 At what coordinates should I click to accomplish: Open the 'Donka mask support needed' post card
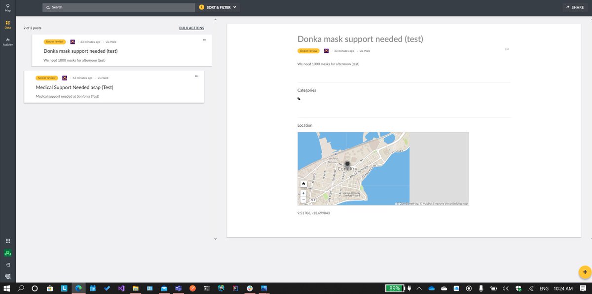point(122,50)
